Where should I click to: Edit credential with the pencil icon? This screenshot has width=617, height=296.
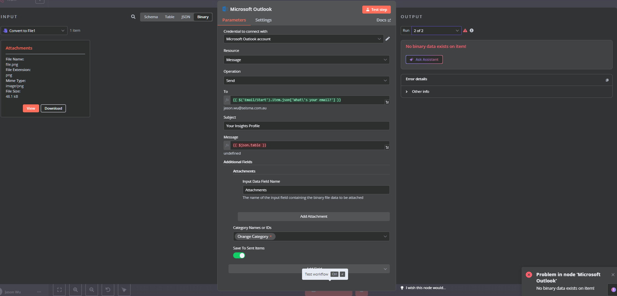click(387, 39)
